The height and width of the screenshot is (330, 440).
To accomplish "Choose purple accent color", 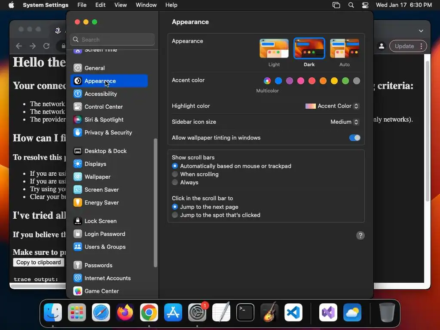I will pyautogui.click(x=290, y=81).
